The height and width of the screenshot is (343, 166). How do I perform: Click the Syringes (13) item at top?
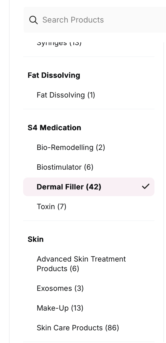pos(59,43)
